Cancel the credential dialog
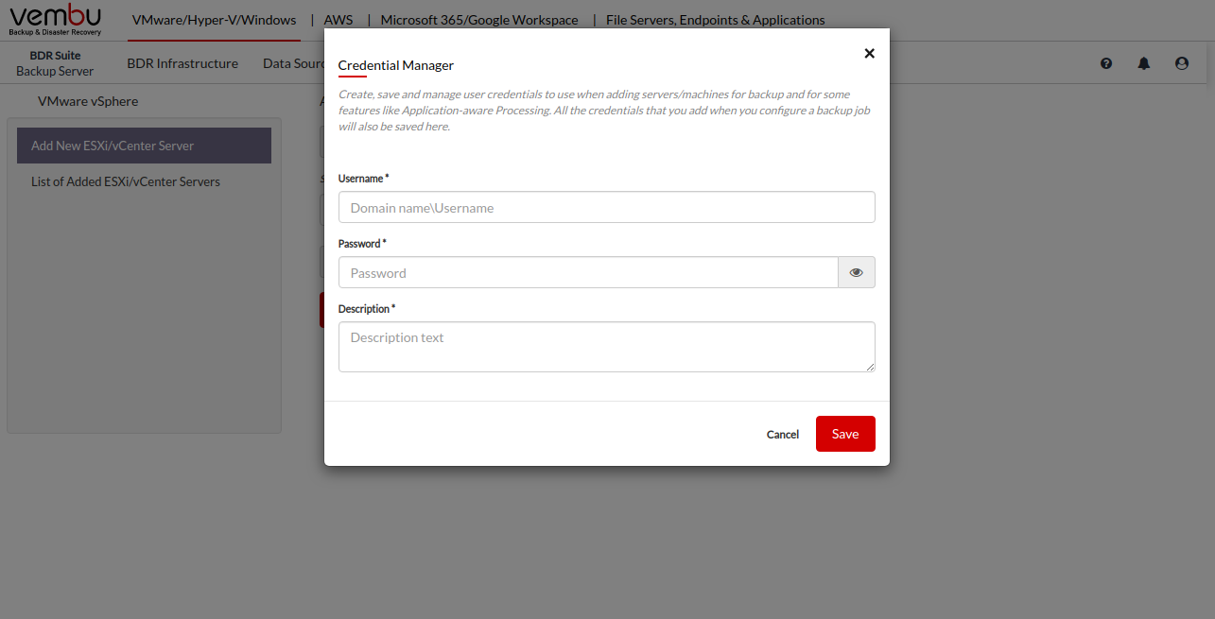 tap(782, 435)
